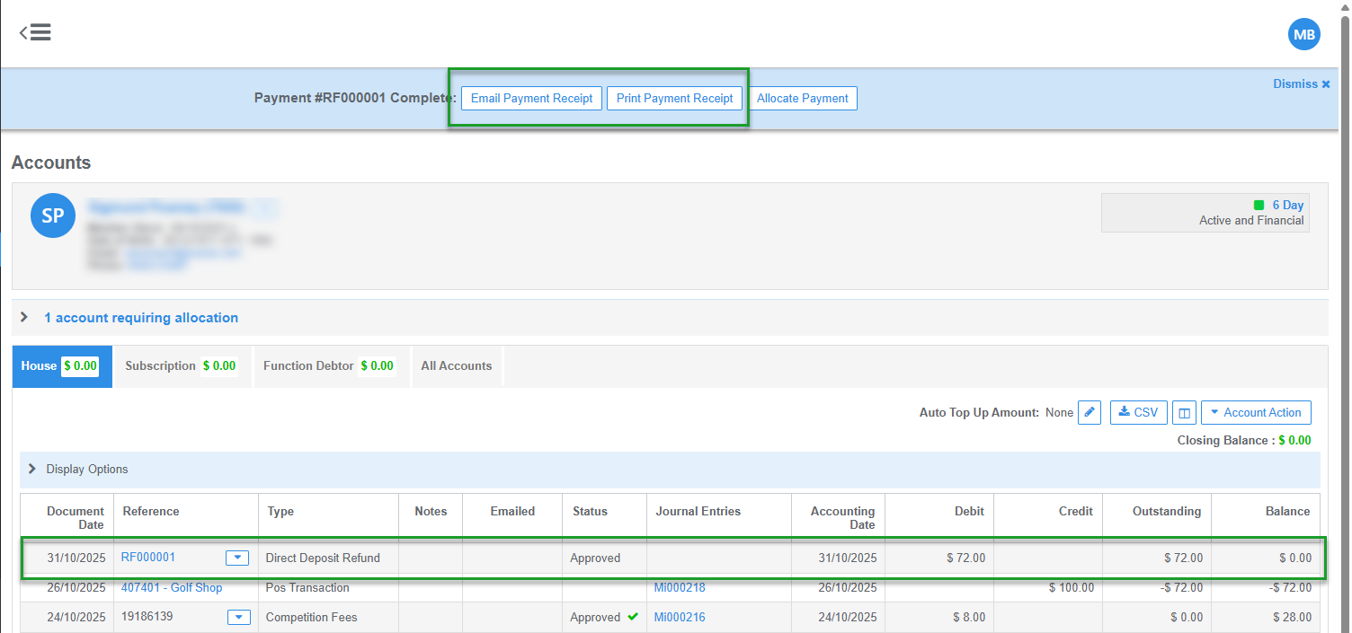This screenshot has height=633, width=1352.
Task: Switch to the Function Debtor tab
Action: click(332, 366)
